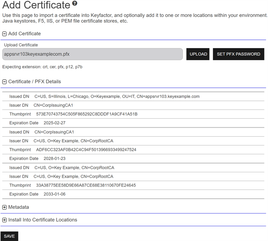268x241 pixels.
Task: Select the 2025-02-27 expiration date row
Action: (x=55, y=123)
